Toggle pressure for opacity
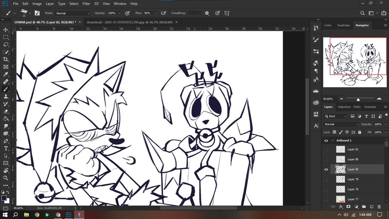The width and height of the screenshot is (389, 219). coord(127,13)
